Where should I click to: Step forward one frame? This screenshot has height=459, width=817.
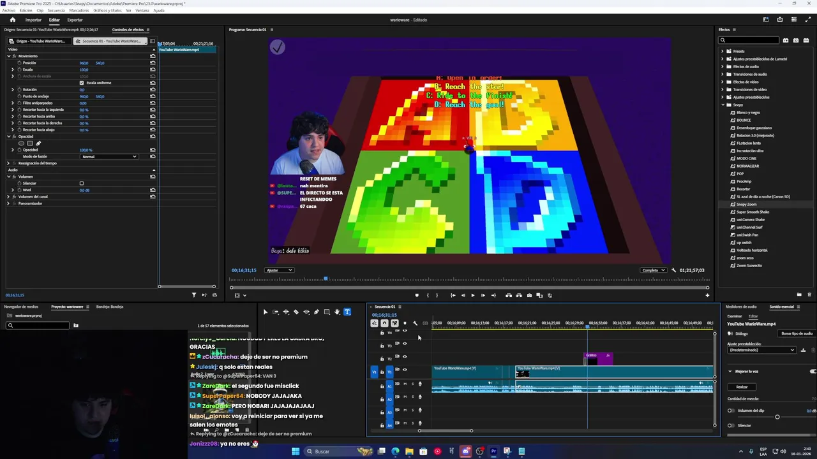pyautogui.click(x=483, y=295)
